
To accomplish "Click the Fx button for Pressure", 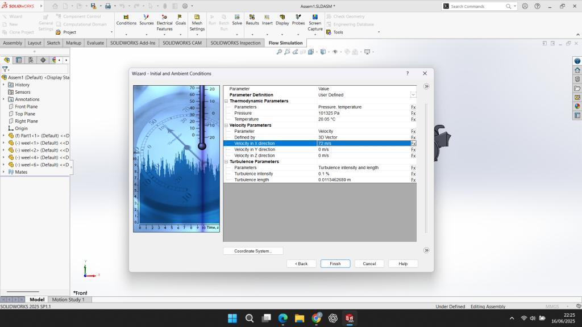I will 413,113.
